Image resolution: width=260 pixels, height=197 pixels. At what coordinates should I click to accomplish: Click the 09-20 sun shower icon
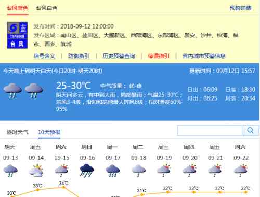click(x=190, y=171)
